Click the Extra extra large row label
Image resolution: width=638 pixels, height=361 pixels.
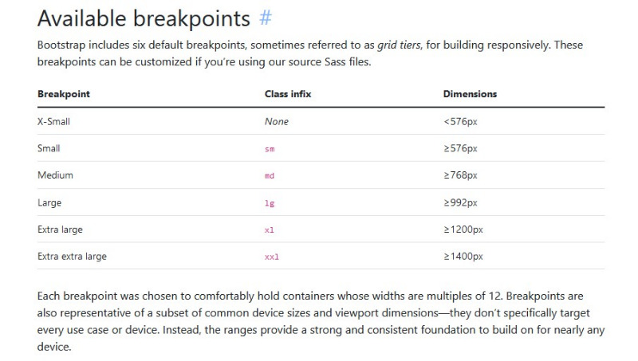click(x=72, y=257)
